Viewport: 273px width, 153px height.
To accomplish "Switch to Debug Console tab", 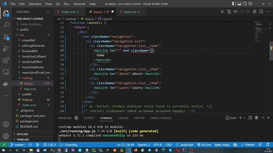I will [x=161, y=118].
